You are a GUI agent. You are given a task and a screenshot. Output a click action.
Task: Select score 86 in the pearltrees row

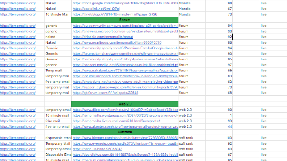tap(219, 42)
